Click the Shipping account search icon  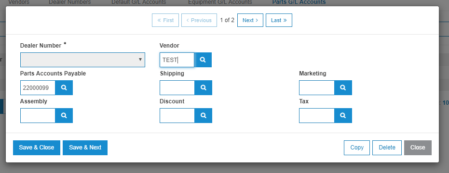click(204, 87)
